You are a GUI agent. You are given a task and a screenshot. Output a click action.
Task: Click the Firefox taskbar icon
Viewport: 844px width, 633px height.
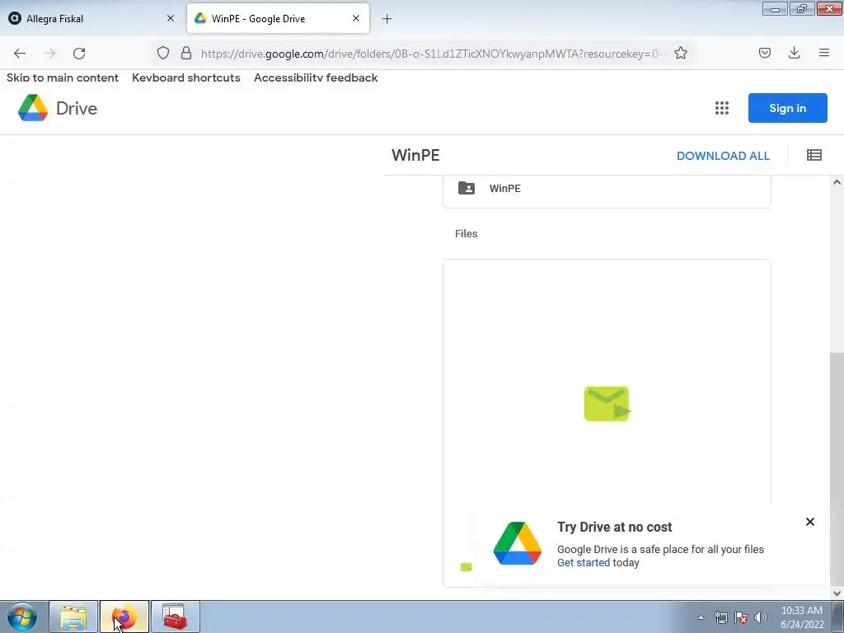pyautogui.click(x=124, y=617)
